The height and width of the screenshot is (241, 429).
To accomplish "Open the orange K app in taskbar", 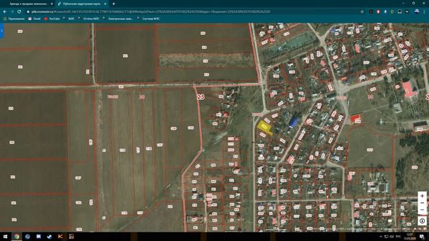I will 60,236.
